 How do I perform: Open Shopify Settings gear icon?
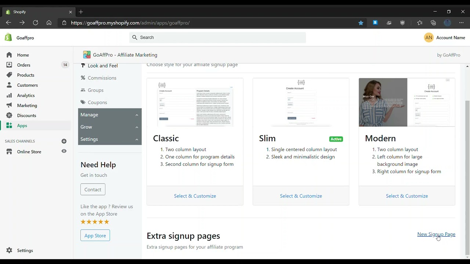point(9,250)
